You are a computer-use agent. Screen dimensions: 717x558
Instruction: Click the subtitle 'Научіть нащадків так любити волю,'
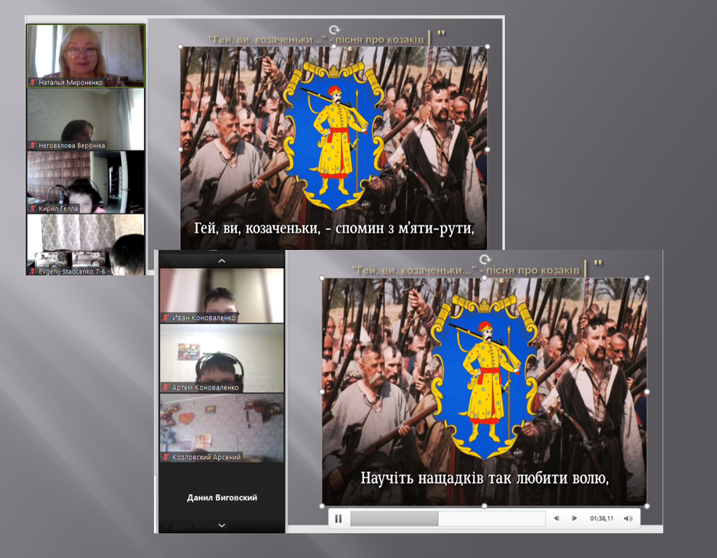485,478
